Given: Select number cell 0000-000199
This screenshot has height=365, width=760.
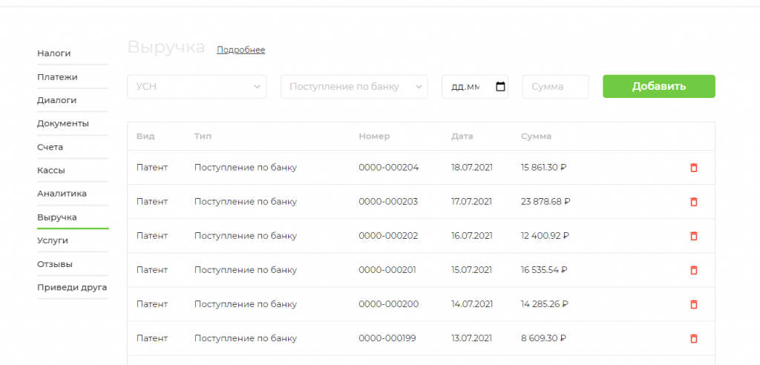Looking at the screenshot, I should click(387, 338).
